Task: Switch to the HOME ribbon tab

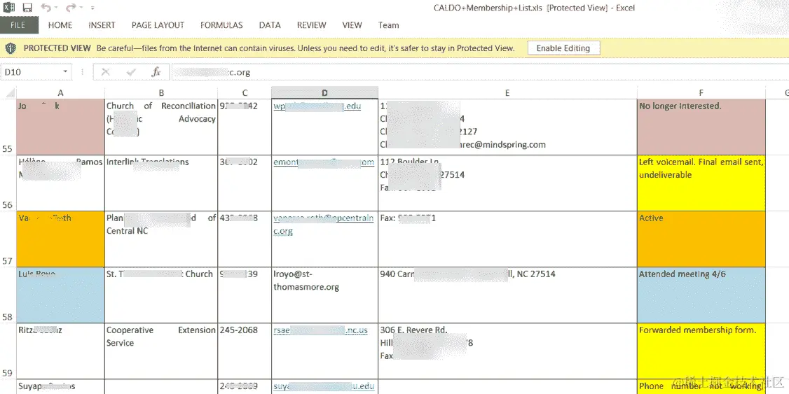Action: (60, 25)
